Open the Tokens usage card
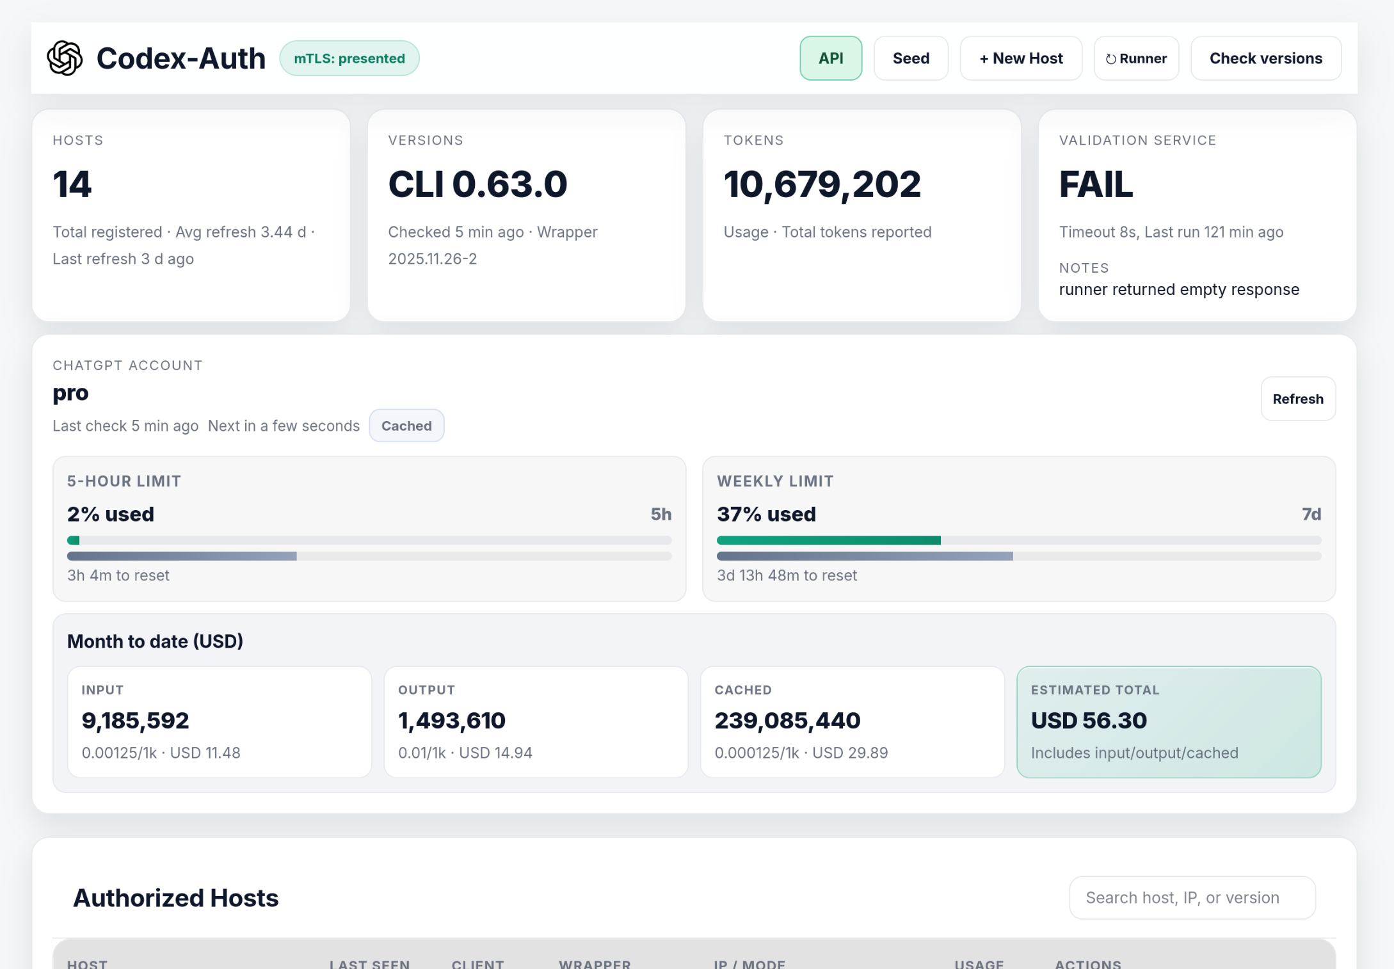Image resolution: width=1394 pixels, height=969 pixels. click(x=861, y=215)
